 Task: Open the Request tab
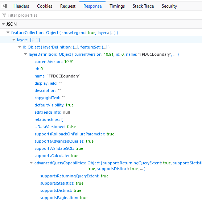(x=68, y=6)
